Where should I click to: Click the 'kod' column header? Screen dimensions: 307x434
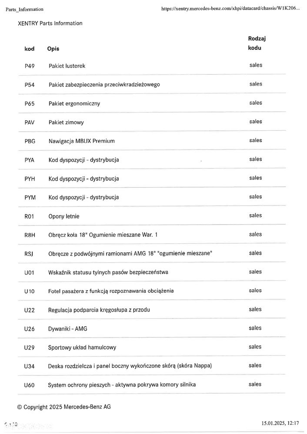(30, 49)
